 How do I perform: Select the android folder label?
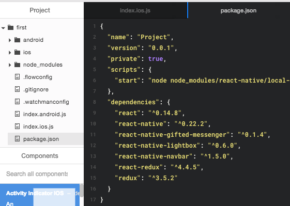click(33, 40)
